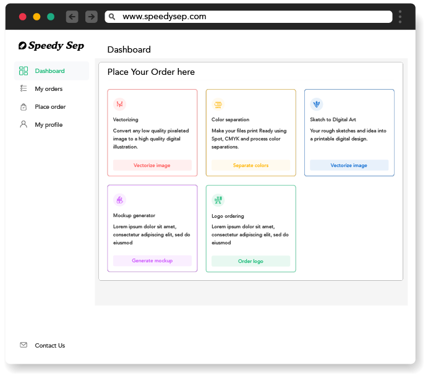Click the red Vectorizing card icon
Screen dimensions: 428x381
[x=119, y=104]
